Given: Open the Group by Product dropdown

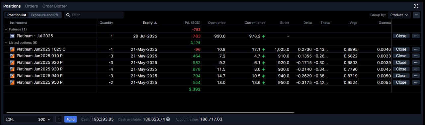Looking at the screenshot, I should (399, 15).
